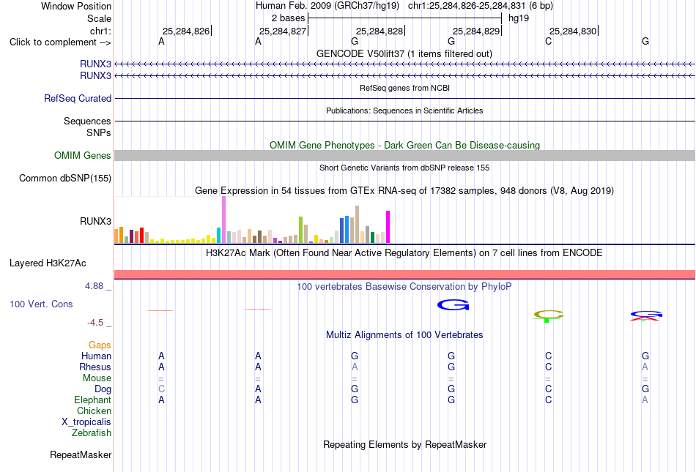Image resolution: width=696 pixels, height=472 pixels.
Task: Select the Mouse alignment row label
Action: click(97, 378)
